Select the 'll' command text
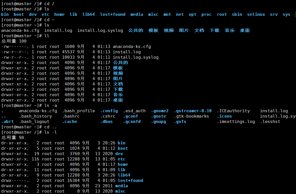 pyautogui.click(x=47, y=36)
